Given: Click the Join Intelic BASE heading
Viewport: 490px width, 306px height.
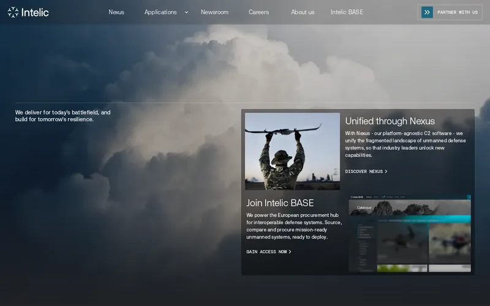Looking at the screenshot, I should pyautogui.click(x=280, y=203).
